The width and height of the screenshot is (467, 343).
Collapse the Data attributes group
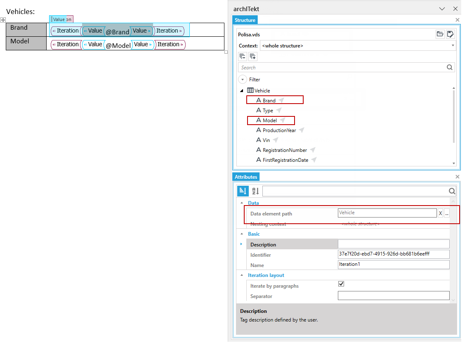(x=242, y=203)
